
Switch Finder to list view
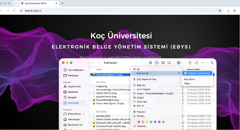point(157,63)
